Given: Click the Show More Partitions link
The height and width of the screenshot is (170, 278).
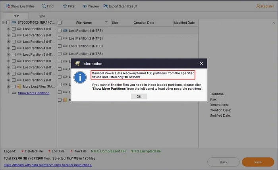Looking at the screenshot, I should 33,93.
